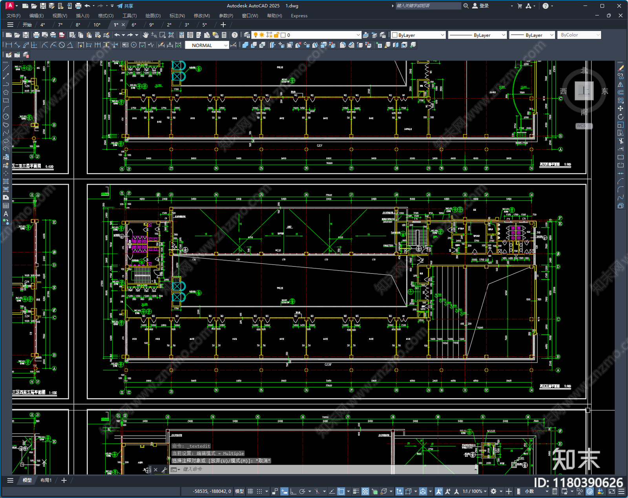
Task: Click the 小数 units setting in status bar
Action: (x=529, y=491)
